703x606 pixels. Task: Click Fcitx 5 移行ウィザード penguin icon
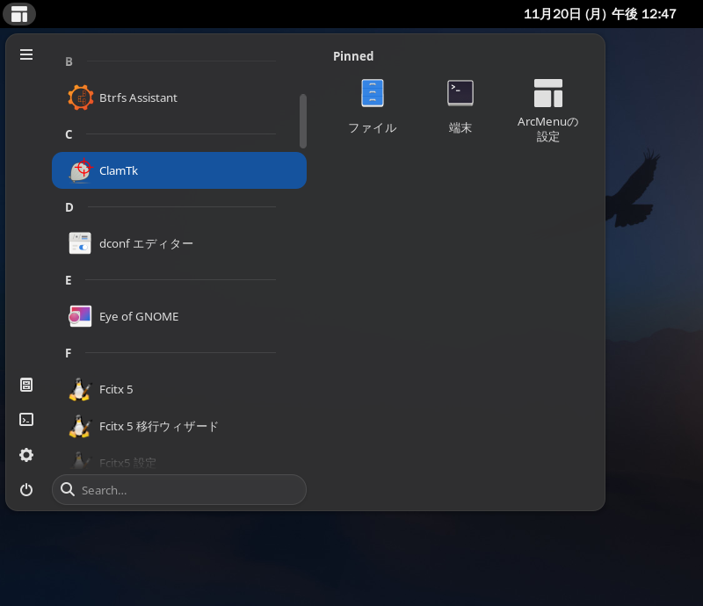coord(80,426)
